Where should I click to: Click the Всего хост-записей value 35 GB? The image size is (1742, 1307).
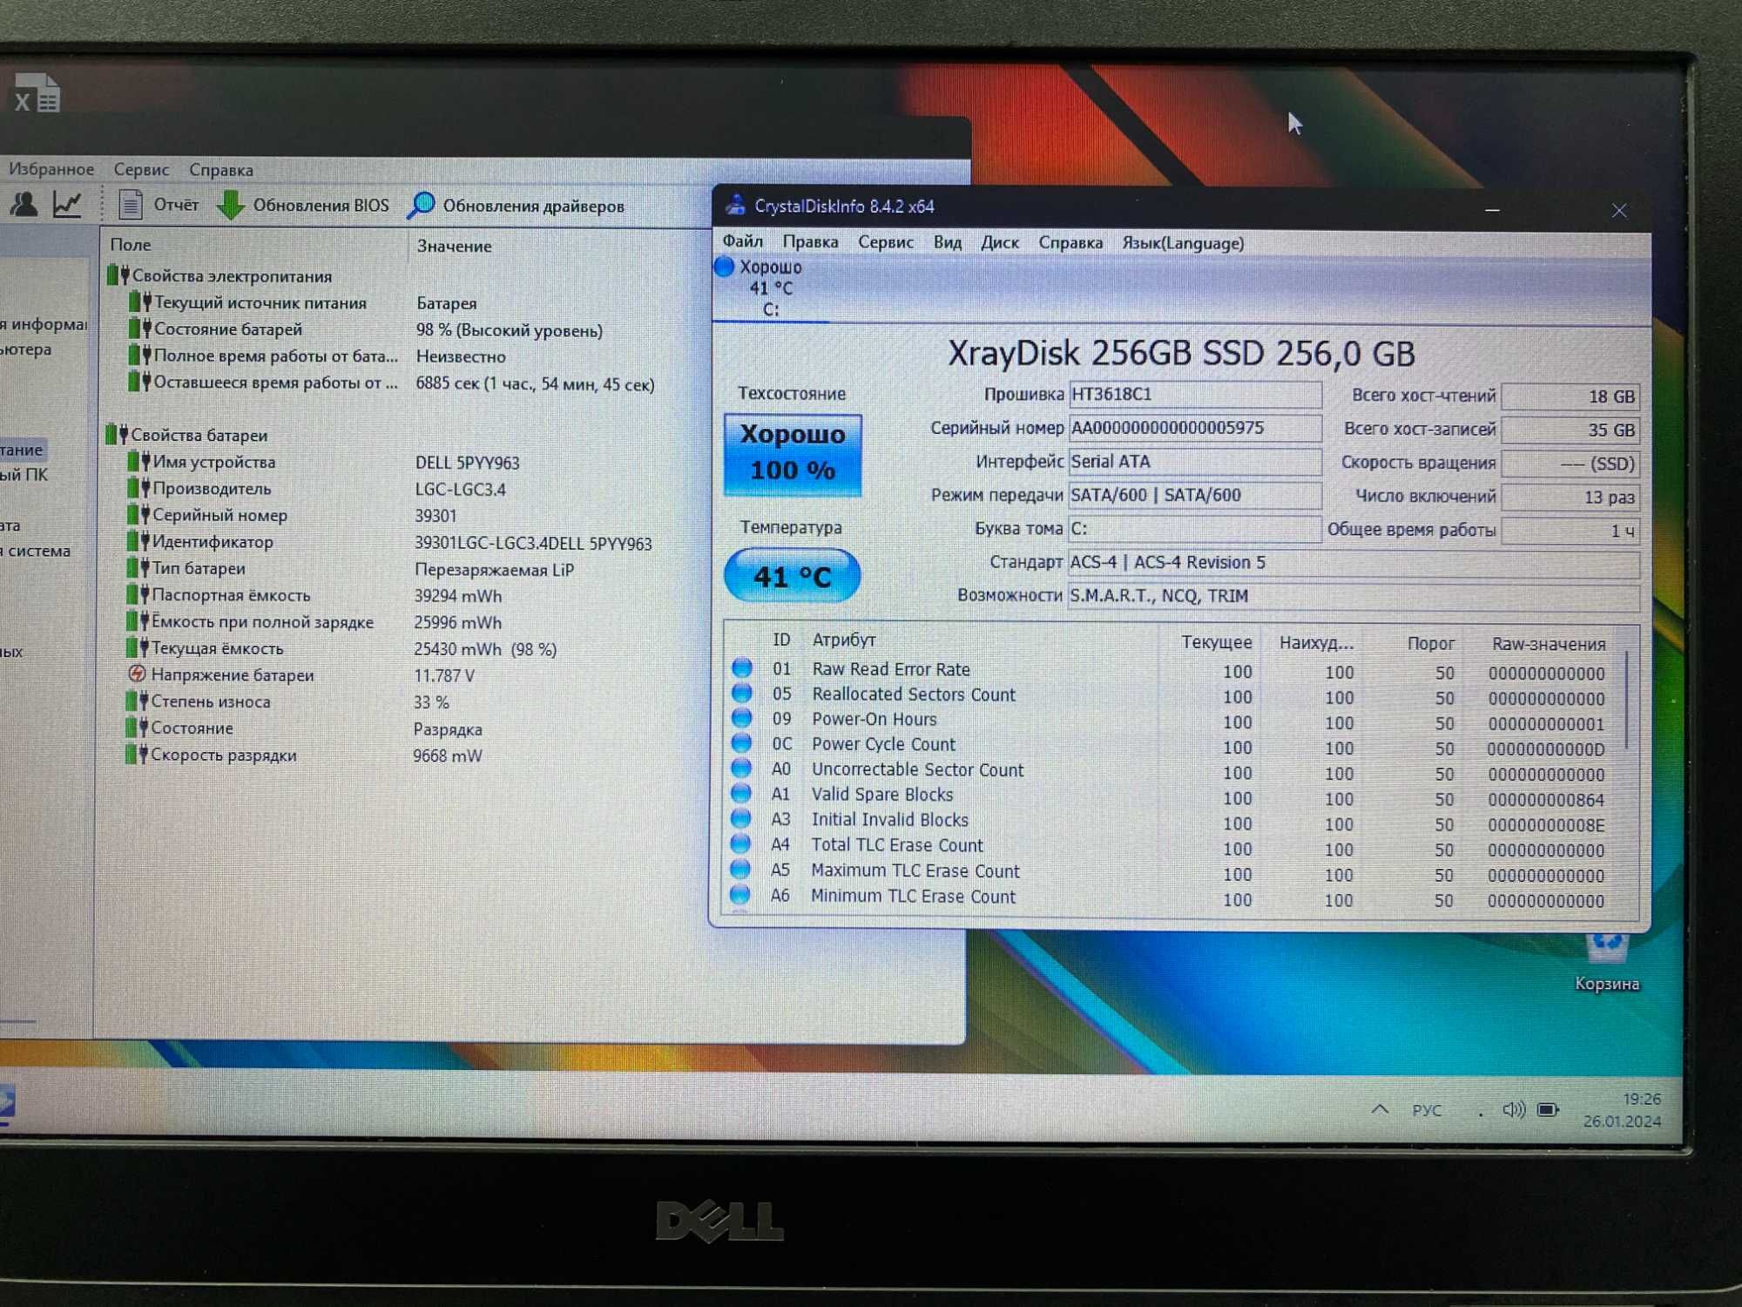tap(1570, 430)
